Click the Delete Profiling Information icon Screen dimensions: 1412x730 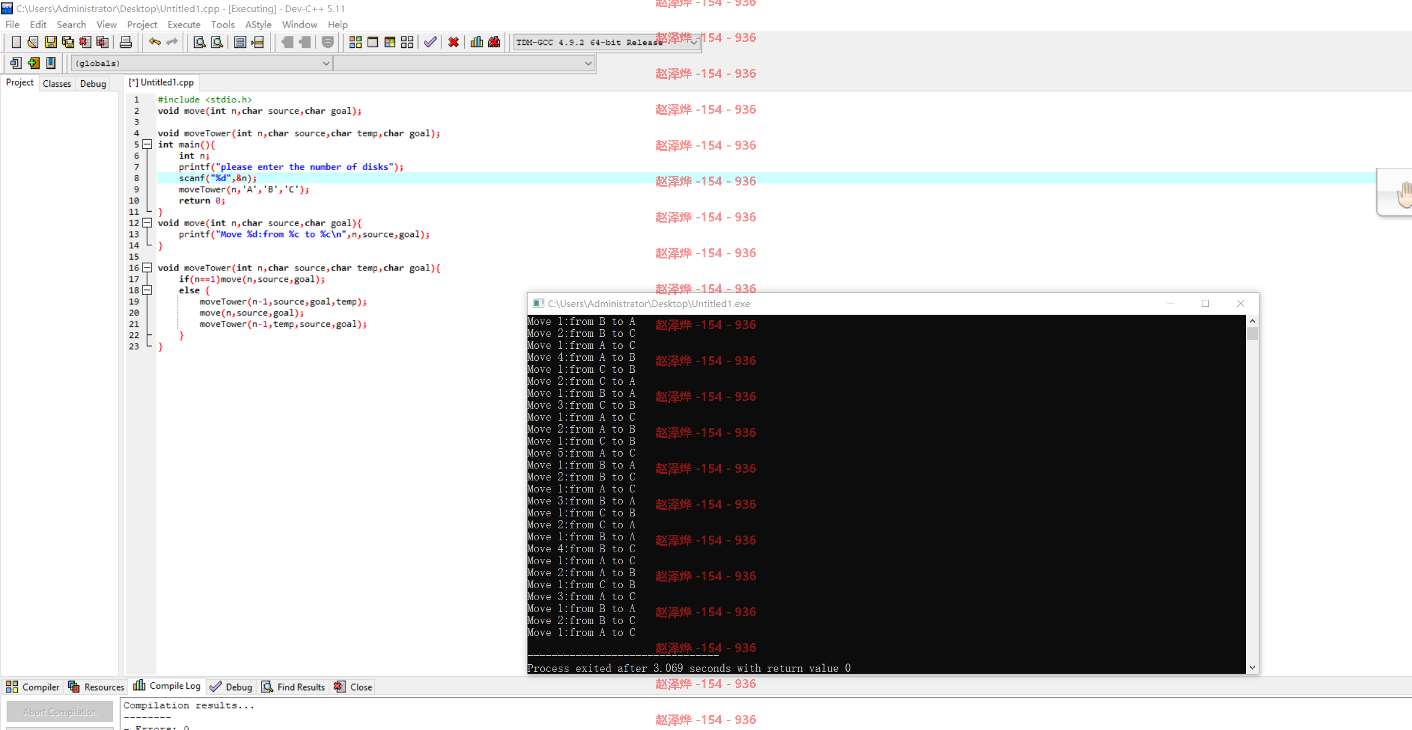pos(494,42)
